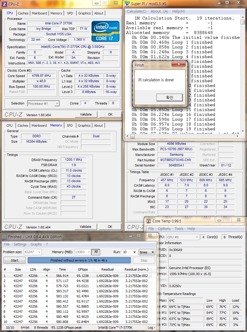Click the LinX finished progress bar
The height and width of the screenshot is (332, 247).
pyautogui.click(x=79, y=260)
